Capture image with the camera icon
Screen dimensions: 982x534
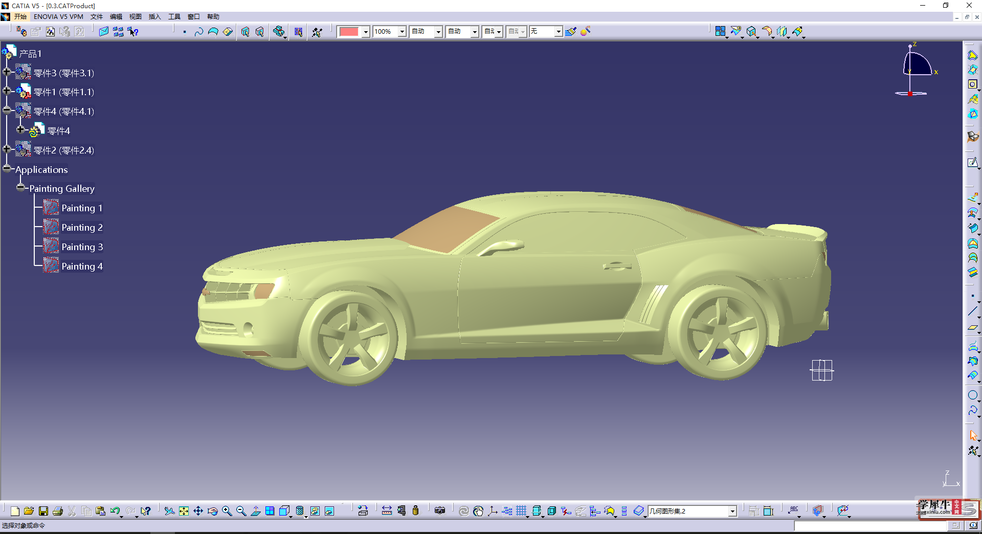click(x=440, y=511)
